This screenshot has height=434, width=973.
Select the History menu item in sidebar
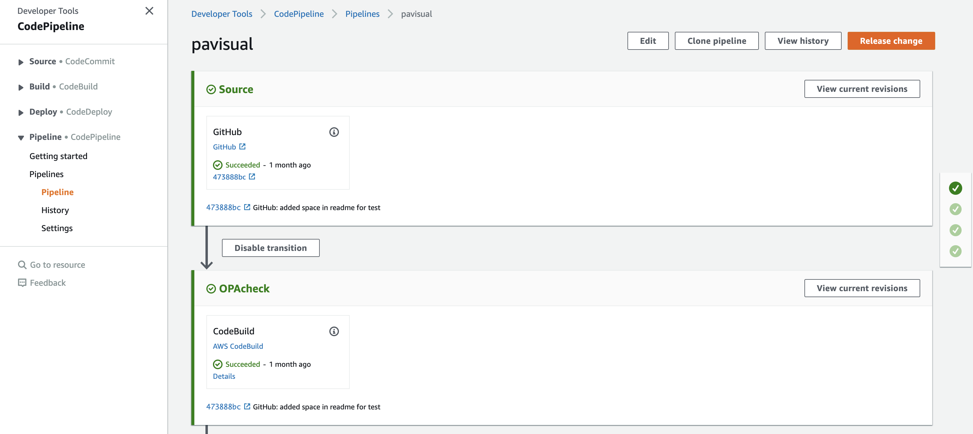tap(55, 210)
